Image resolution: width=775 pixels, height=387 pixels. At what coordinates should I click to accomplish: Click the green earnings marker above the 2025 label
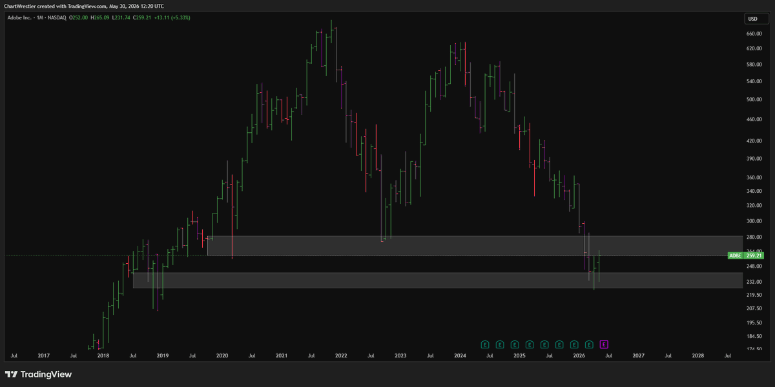515,344
